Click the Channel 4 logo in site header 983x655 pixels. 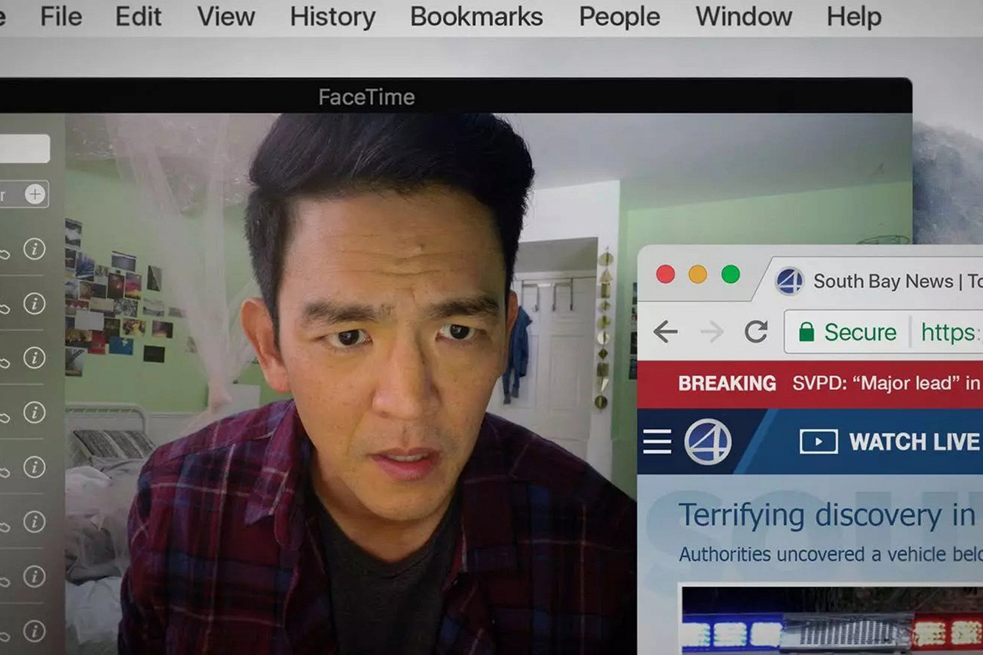click(708, 442)
